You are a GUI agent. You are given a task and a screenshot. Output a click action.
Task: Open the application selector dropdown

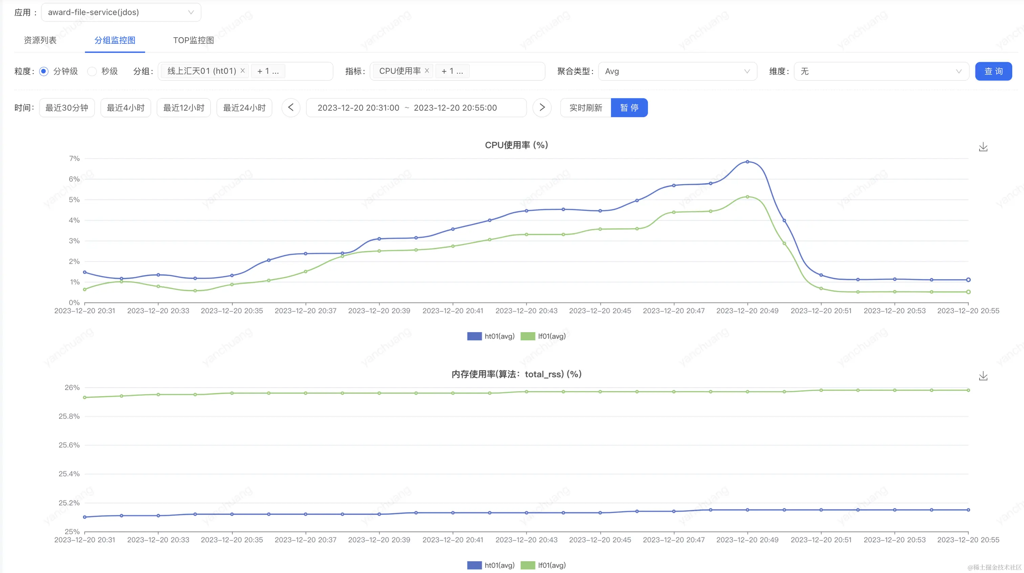pyautogui.click(x=121, y=12)
